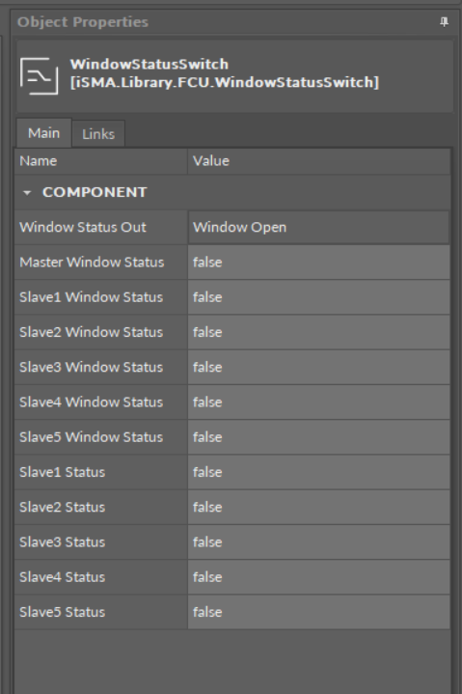Viewport: 462px width, 694px height.
Task: Click Slave4 Window Status value cell
Action: click(318, 402)
